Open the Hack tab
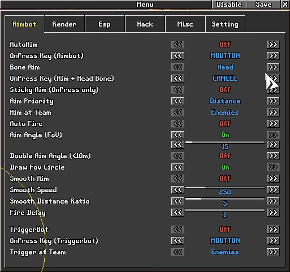Viewport: 290px width, 272px height. [x=145, y=24]
